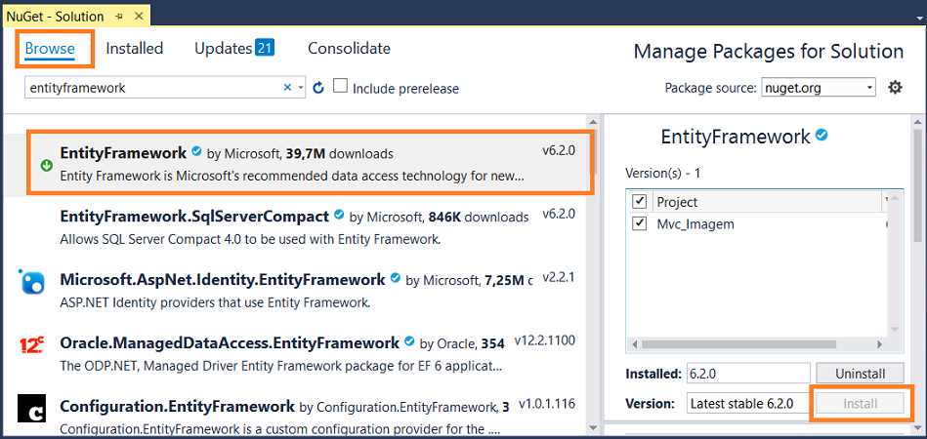Uncheck the Mvc_Imagem project checkbox

(639, 223)
